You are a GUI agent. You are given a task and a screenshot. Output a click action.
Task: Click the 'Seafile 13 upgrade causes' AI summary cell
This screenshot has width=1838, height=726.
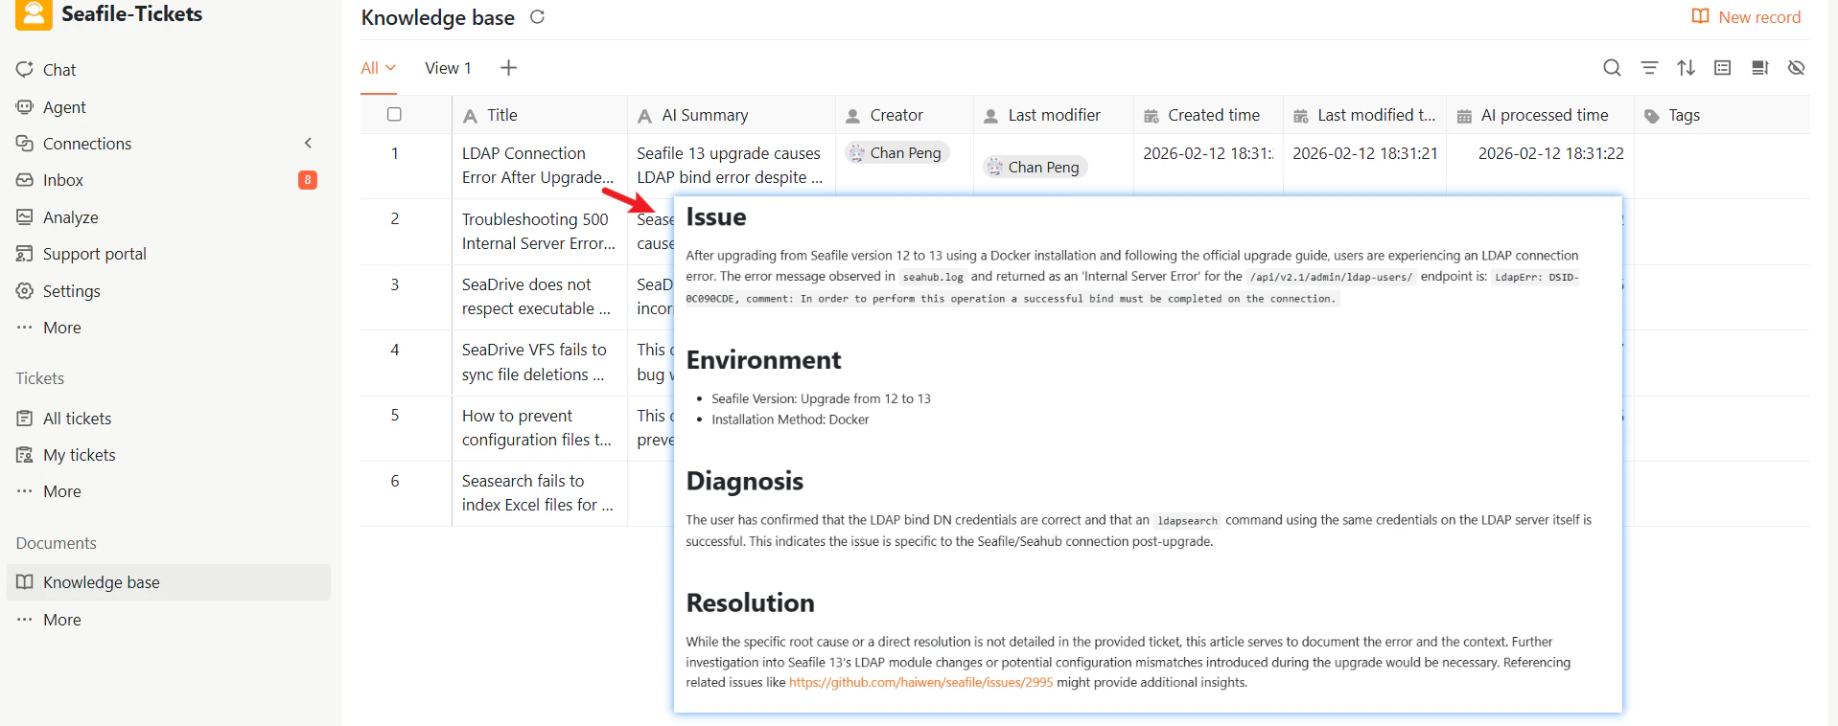(x=730, y=165)
